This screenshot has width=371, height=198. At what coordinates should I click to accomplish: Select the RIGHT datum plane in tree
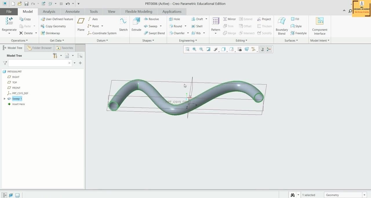(16, 77)
